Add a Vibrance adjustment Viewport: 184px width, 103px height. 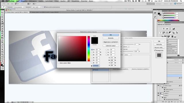point(161,33)
